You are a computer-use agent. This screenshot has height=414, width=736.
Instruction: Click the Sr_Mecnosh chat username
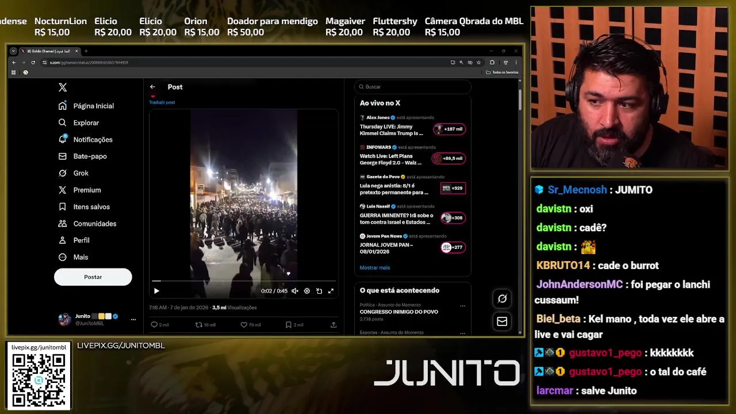tap(577, 190)
